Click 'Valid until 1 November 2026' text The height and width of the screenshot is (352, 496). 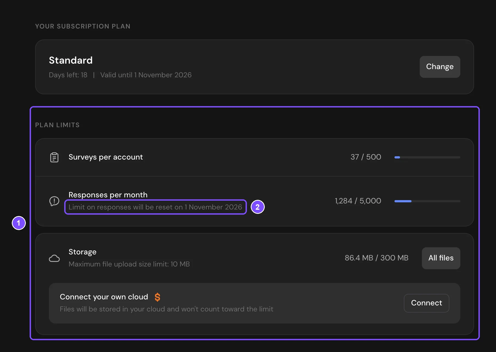pyautogui.click(x=146, y=75)
